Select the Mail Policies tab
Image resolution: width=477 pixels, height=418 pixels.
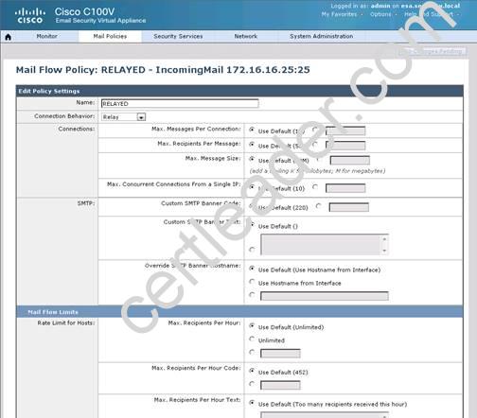[x=110, y=36]
